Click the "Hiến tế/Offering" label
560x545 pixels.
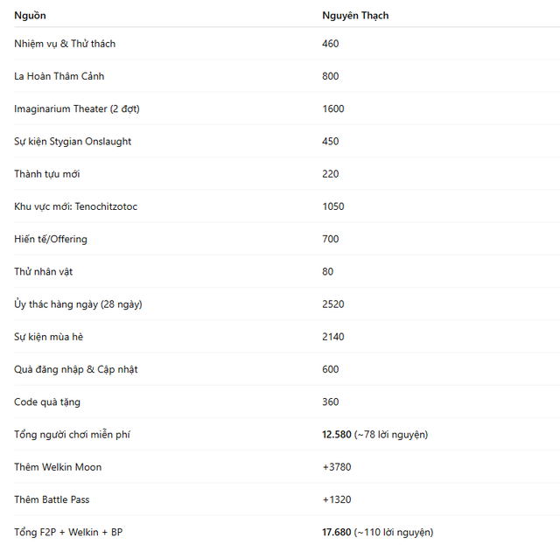pyautogui.click(x=51, y=239)
